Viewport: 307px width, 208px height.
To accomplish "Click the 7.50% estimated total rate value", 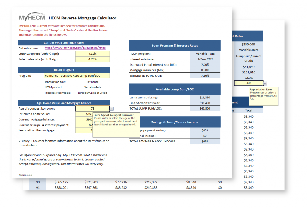I will coord(205,76).
